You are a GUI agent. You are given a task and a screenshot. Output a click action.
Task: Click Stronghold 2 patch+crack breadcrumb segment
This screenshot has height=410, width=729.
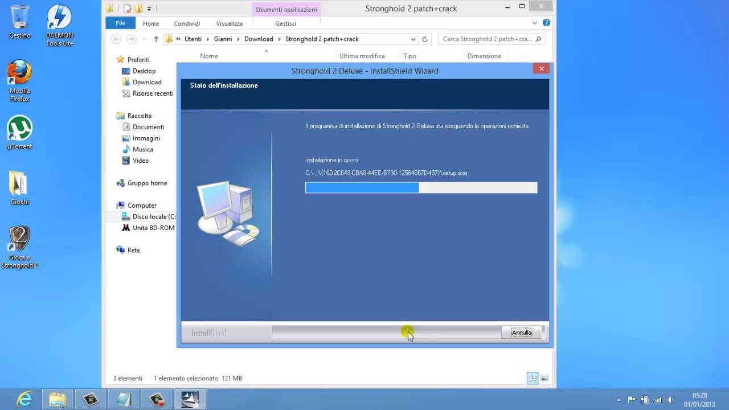coord(322,39)
